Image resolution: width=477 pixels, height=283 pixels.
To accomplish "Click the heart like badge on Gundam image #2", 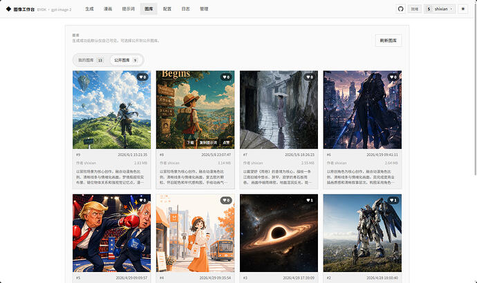I will [x=393, y=200].
